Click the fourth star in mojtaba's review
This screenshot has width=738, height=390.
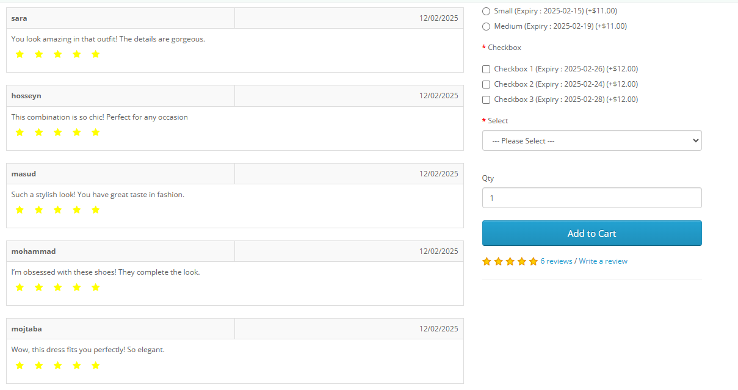pyautogui.click(x=76, y=366)
